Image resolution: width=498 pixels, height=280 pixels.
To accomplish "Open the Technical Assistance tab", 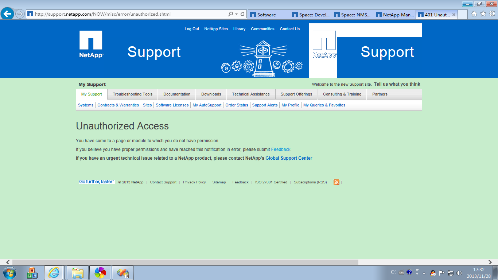I will click(251, 94).
